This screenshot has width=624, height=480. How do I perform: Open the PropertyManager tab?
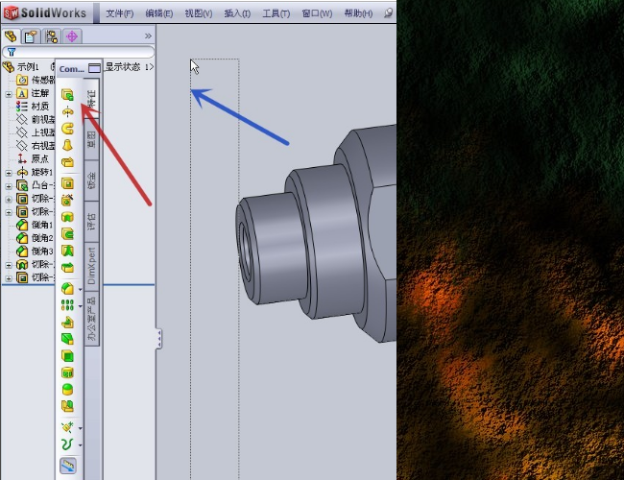[31, 36]
